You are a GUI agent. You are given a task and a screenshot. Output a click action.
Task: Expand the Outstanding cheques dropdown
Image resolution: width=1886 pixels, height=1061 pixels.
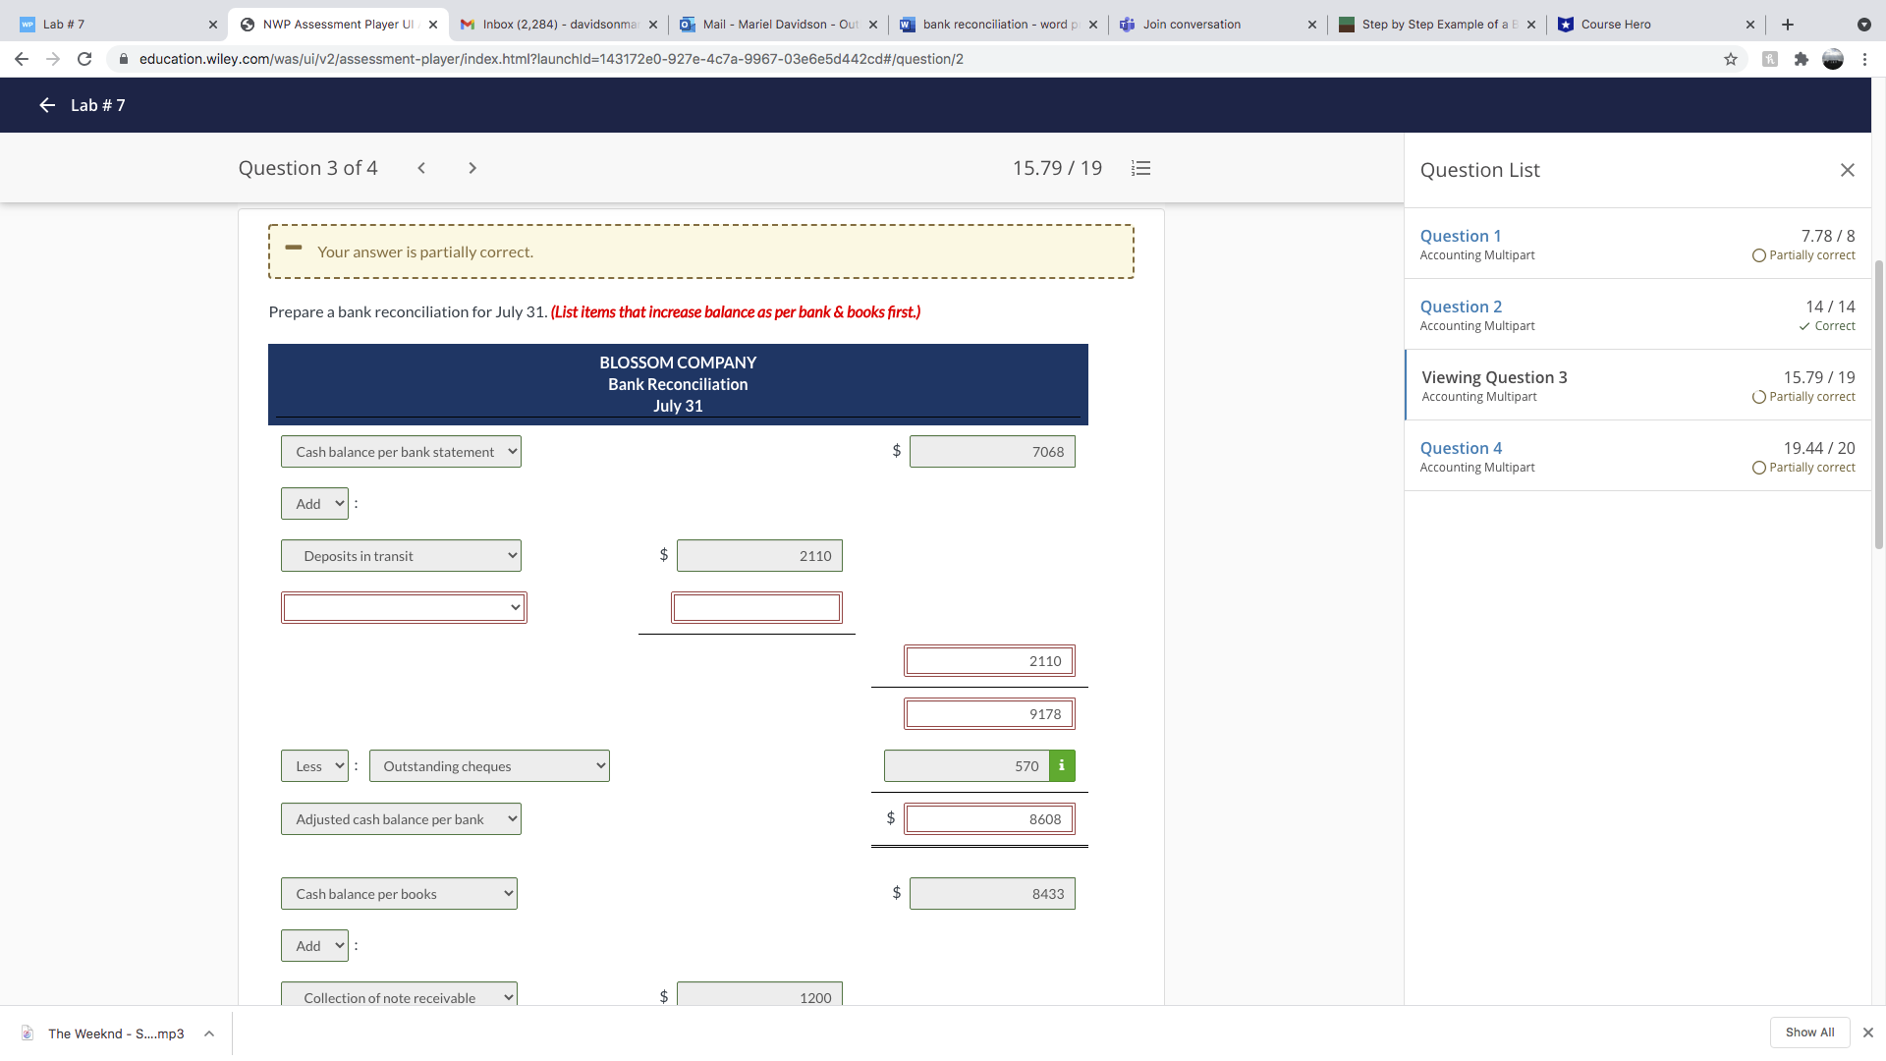click(x=489, y=766)
